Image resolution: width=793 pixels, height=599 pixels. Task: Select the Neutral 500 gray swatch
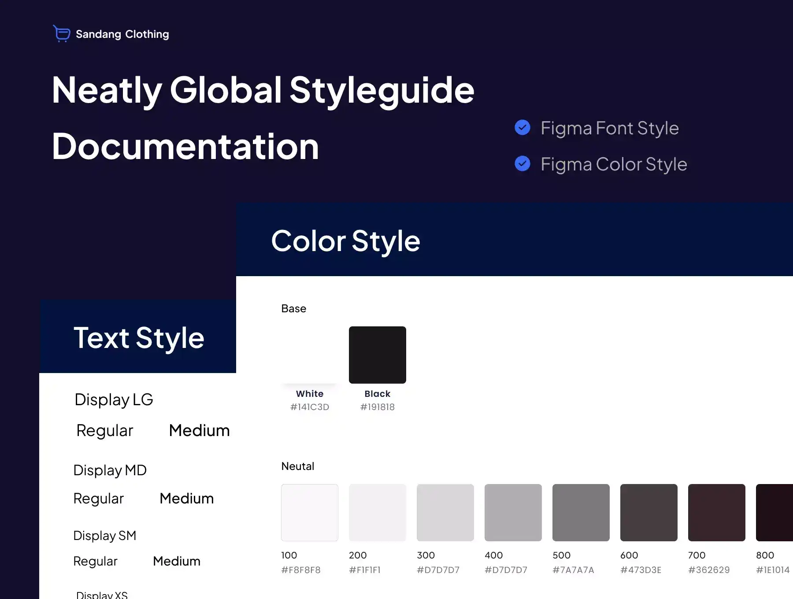coord(581,512)
